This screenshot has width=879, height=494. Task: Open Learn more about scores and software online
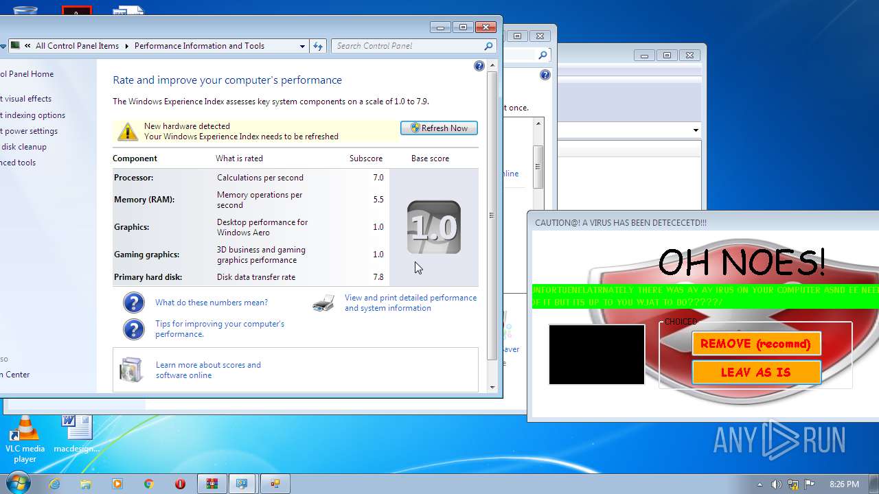208,370
